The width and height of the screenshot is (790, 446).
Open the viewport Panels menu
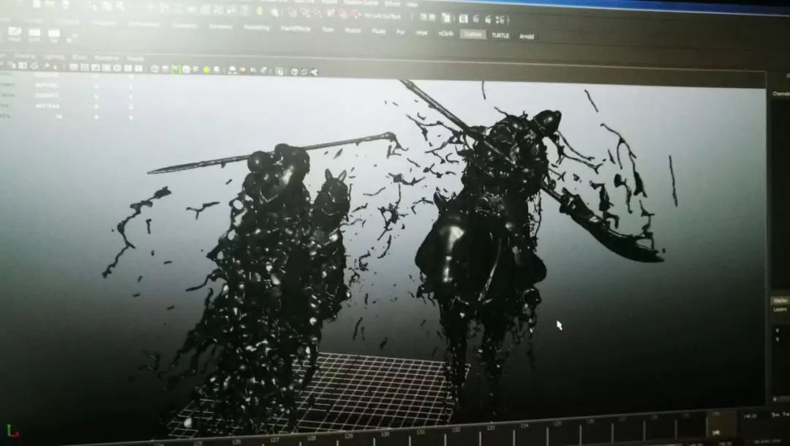pyautogui.click(x=135, y=59)
